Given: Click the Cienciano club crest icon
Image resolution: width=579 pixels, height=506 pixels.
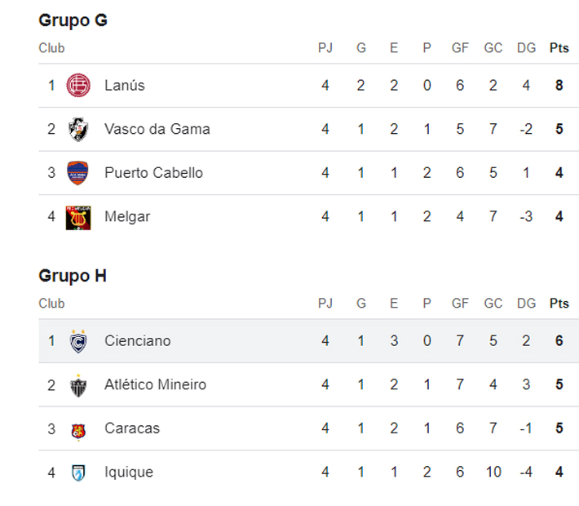Looking at the screenshot, I should pyautogui.click(x=78, y=341).
